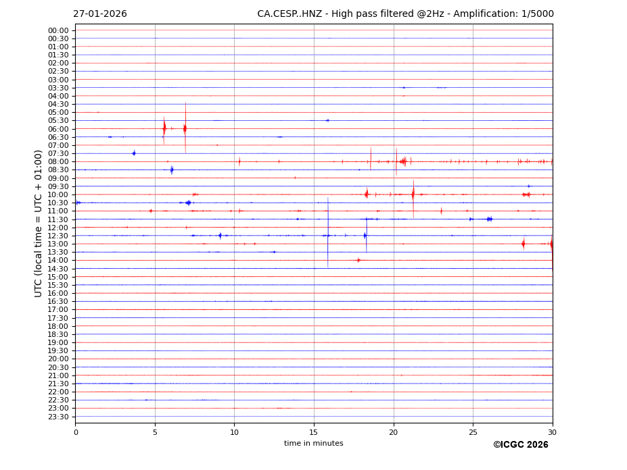Screen dimensions: 627x470
Task: Click the blue event on the 07:30 trace near minute 4
Action: pyautogui.click(x=134, y=153)
